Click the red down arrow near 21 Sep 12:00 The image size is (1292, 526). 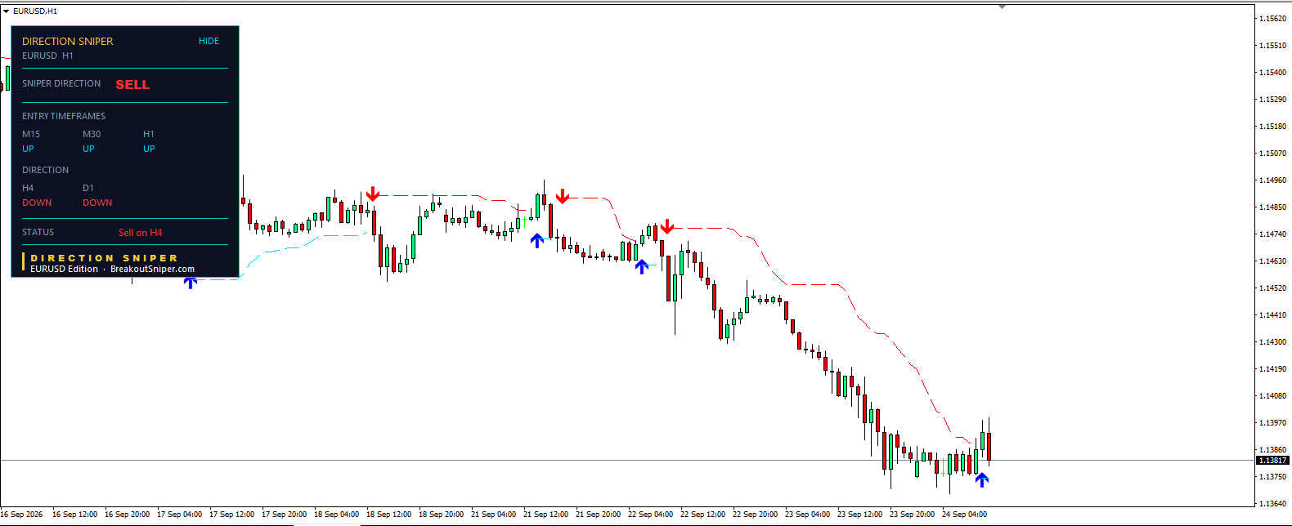pyautogui.click(x=563, y=196)
